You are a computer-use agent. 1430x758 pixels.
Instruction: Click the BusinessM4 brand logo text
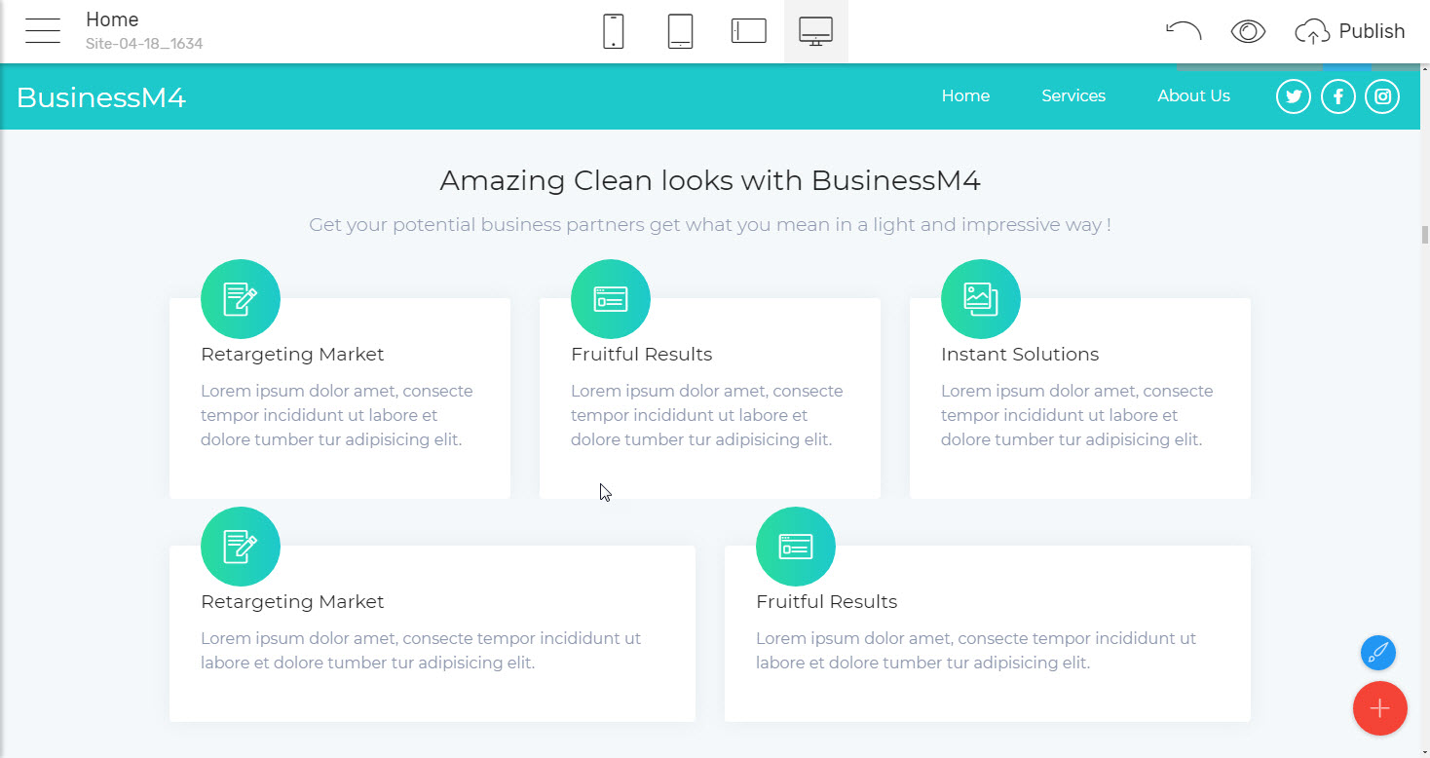101,97
